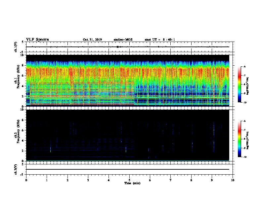Click time axis tick label "6"
Screen dimensions: 262x202
pyautogui.click(x=150, y=180)
